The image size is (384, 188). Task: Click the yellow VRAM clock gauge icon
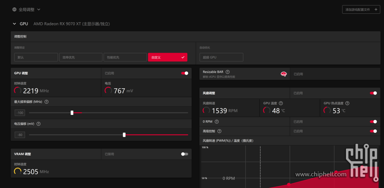click(18, 172)
